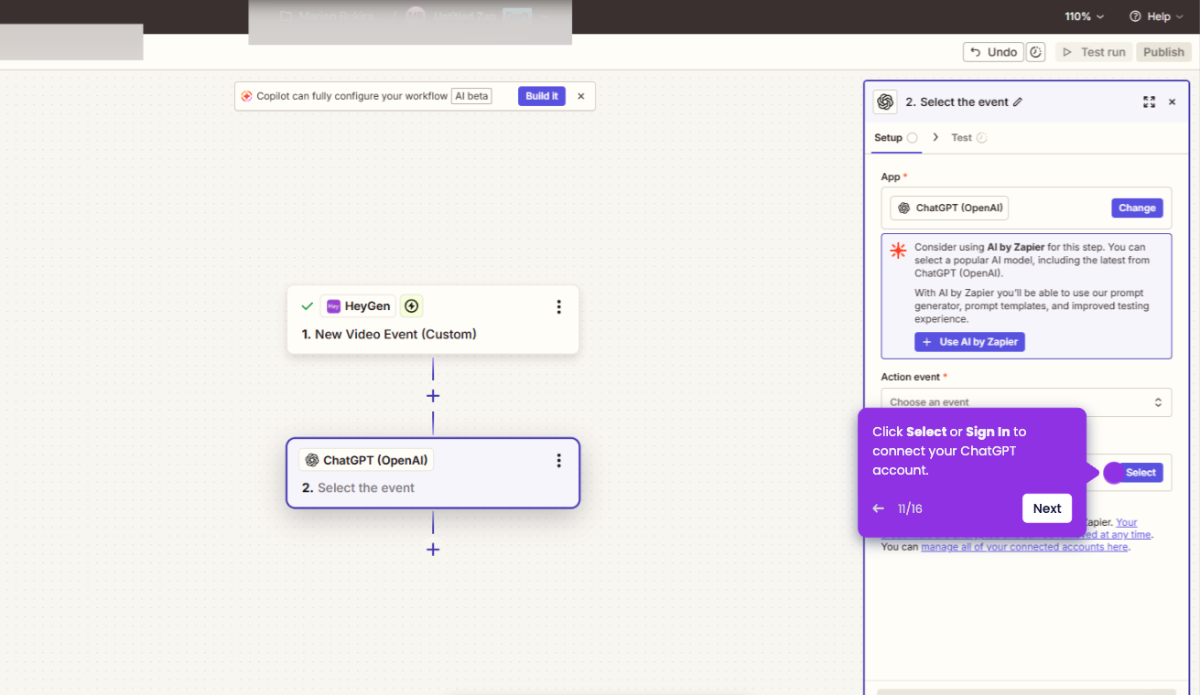This screenshot has height=695, width=1200.
Task: Expand the step panel to full screen
Action: 1149,102
